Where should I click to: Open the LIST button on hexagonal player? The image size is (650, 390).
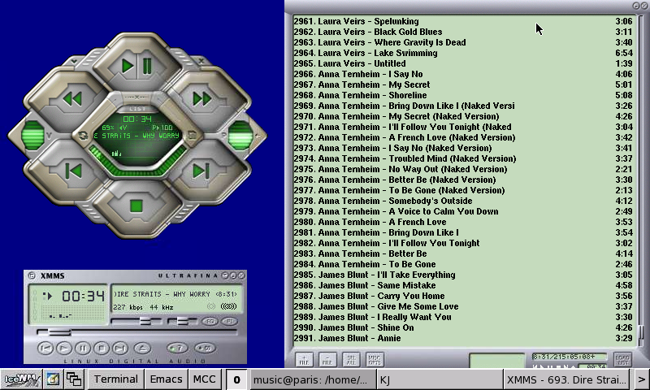(x=137, y=109)
